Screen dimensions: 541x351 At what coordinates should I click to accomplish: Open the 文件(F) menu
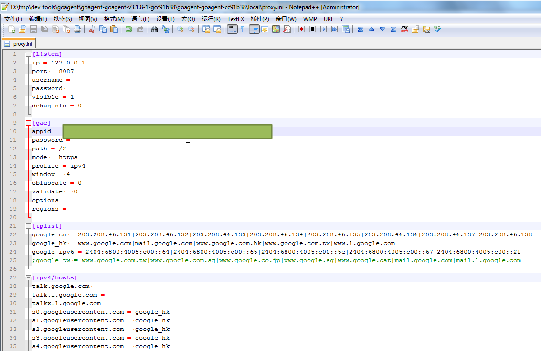pyautogui.click(x=13, y=19)
